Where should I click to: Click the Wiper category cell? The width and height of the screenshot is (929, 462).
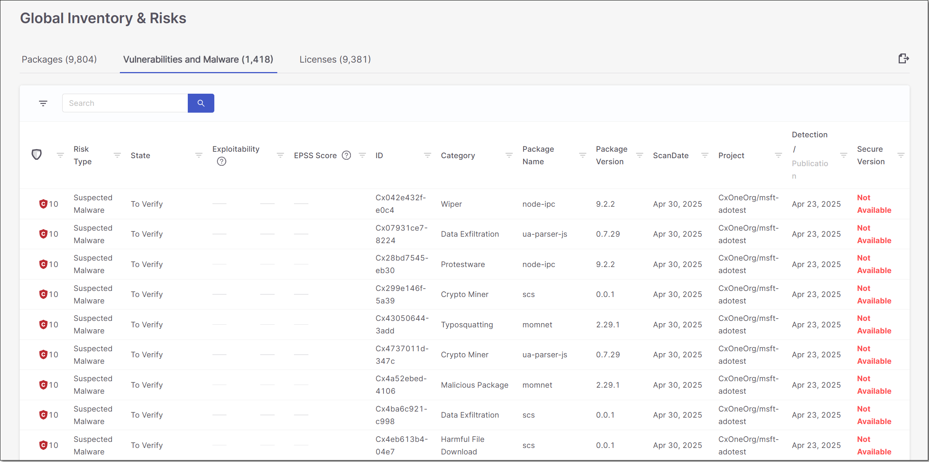click(451, 204)
